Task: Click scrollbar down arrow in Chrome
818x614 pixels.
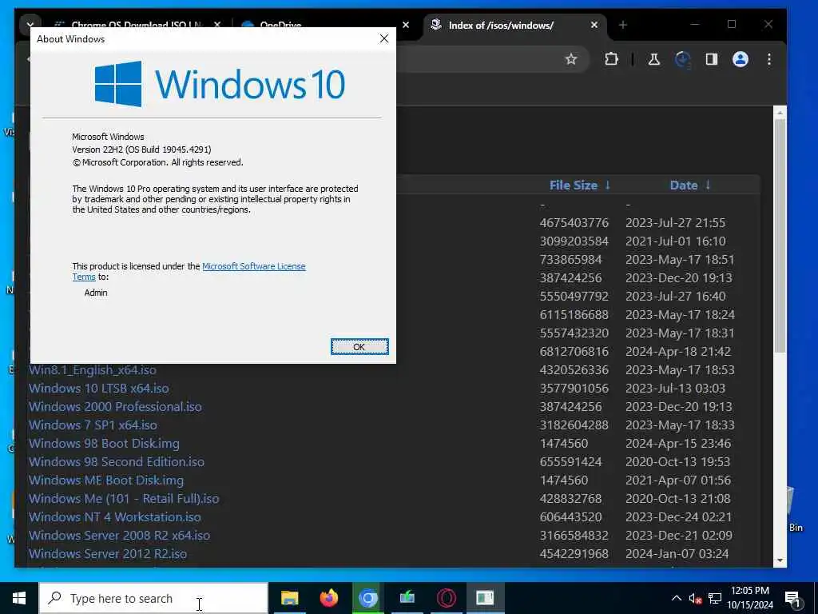Action: [780, 560]
